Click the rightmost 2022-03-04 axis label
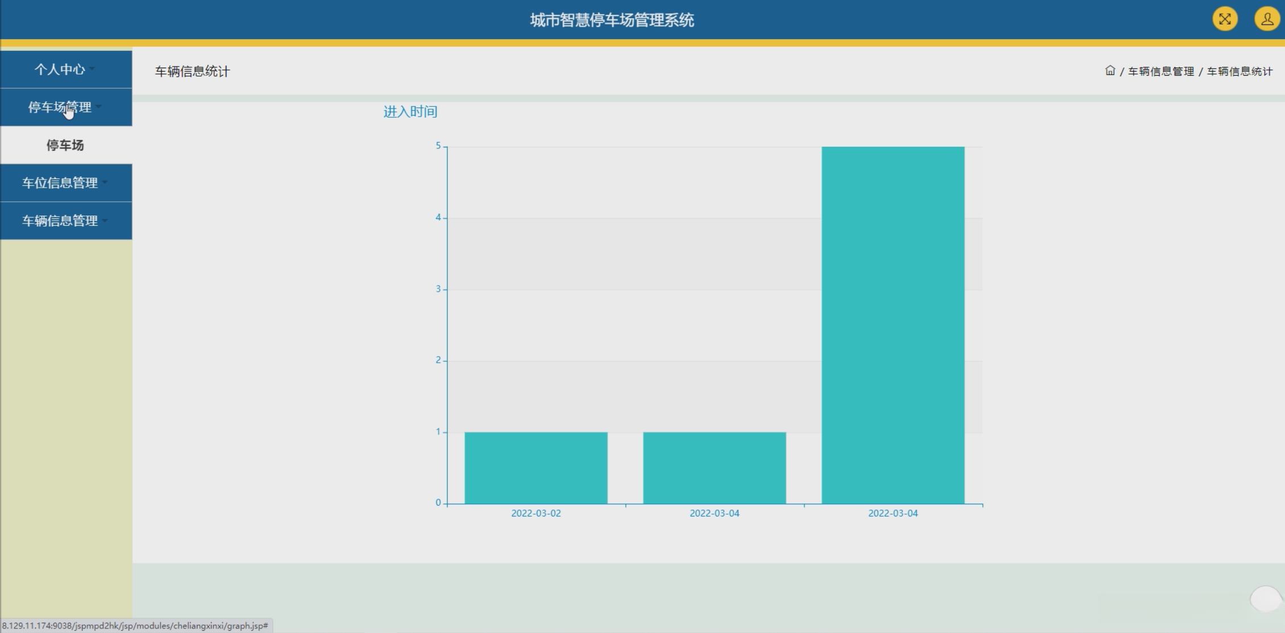The height and width of the screenshot is (633, 1285). coord(893,513)
